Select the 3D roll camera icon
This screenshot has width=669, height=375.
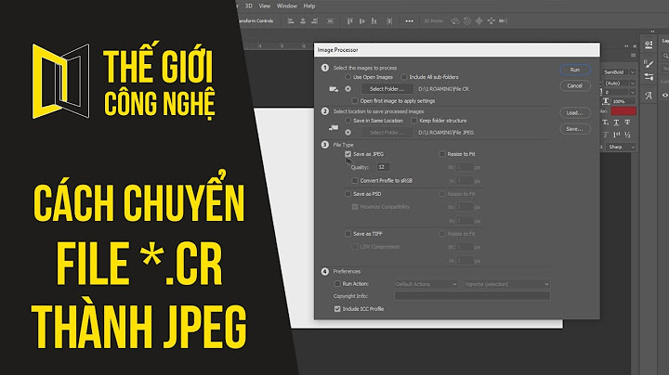pyautogui.click(x=467, y=20)
